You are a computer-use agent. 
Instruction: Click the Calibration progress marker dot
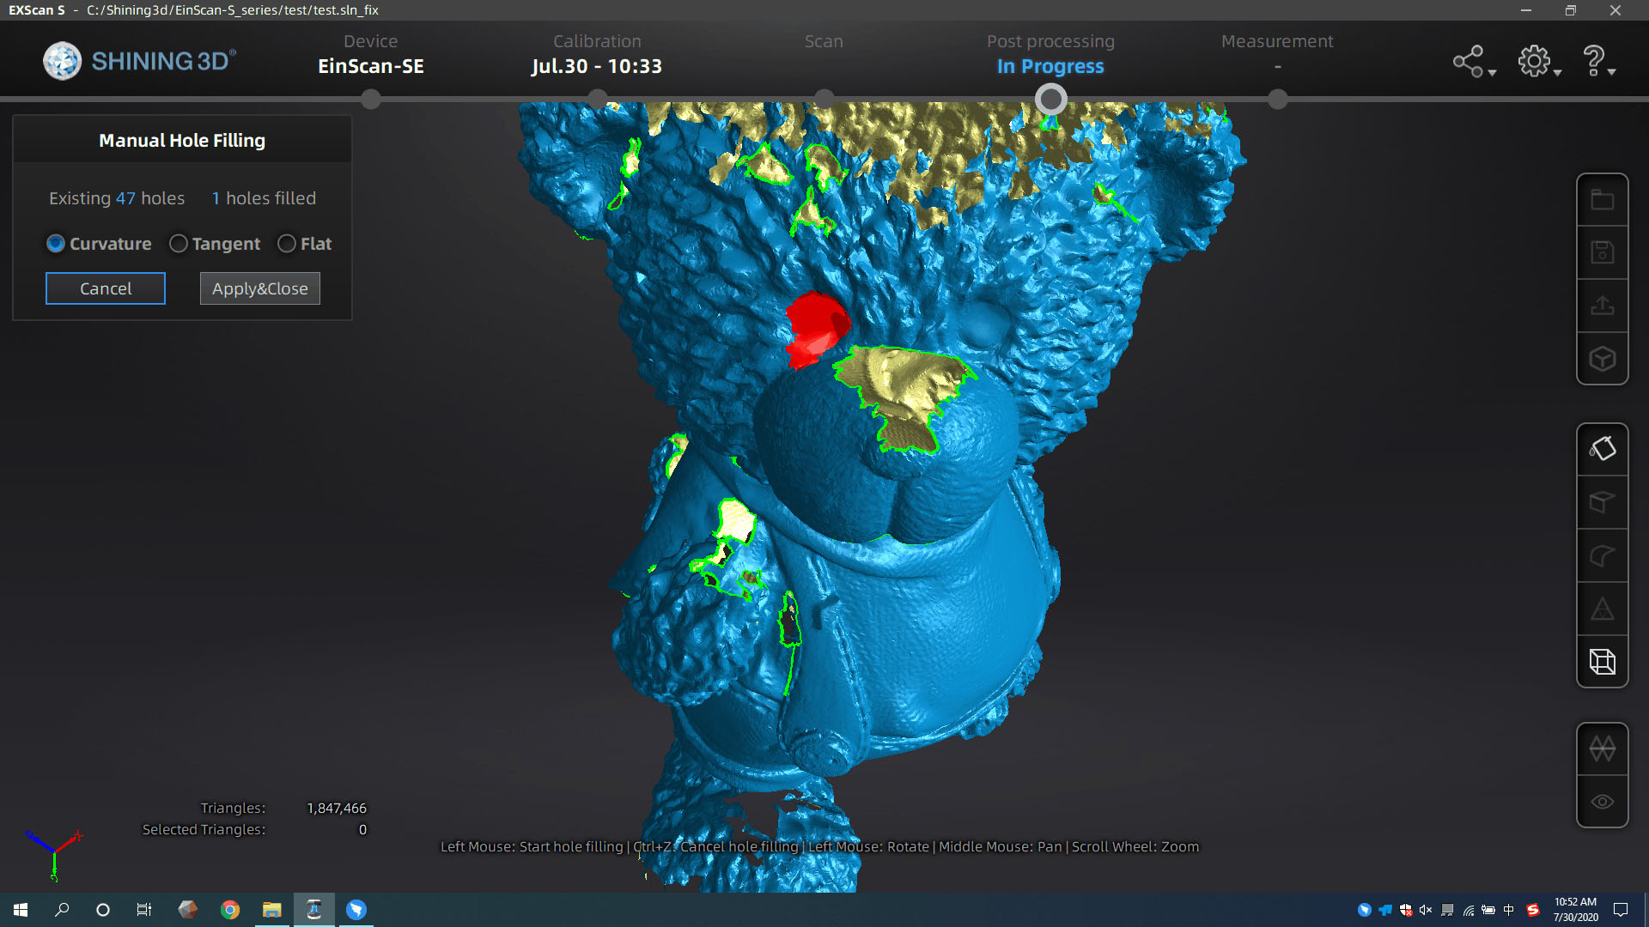[597, 100]
